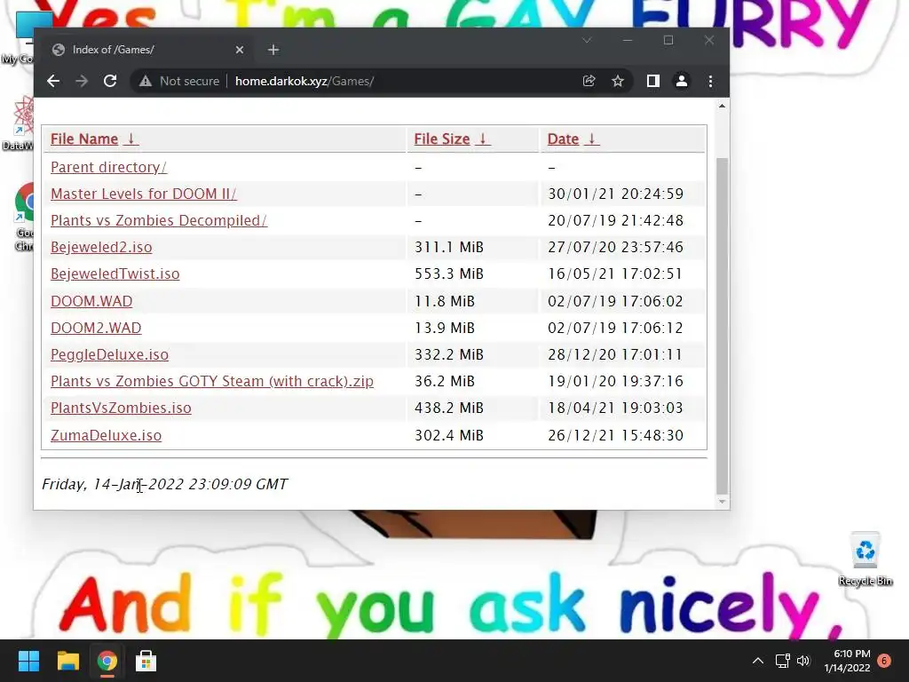
Task: Click the scrollbar up arrow
Action: (x=722, y=107)
